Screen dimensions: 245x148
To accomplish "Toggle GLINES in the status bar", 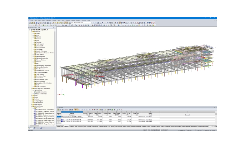I will click(162, 130).
